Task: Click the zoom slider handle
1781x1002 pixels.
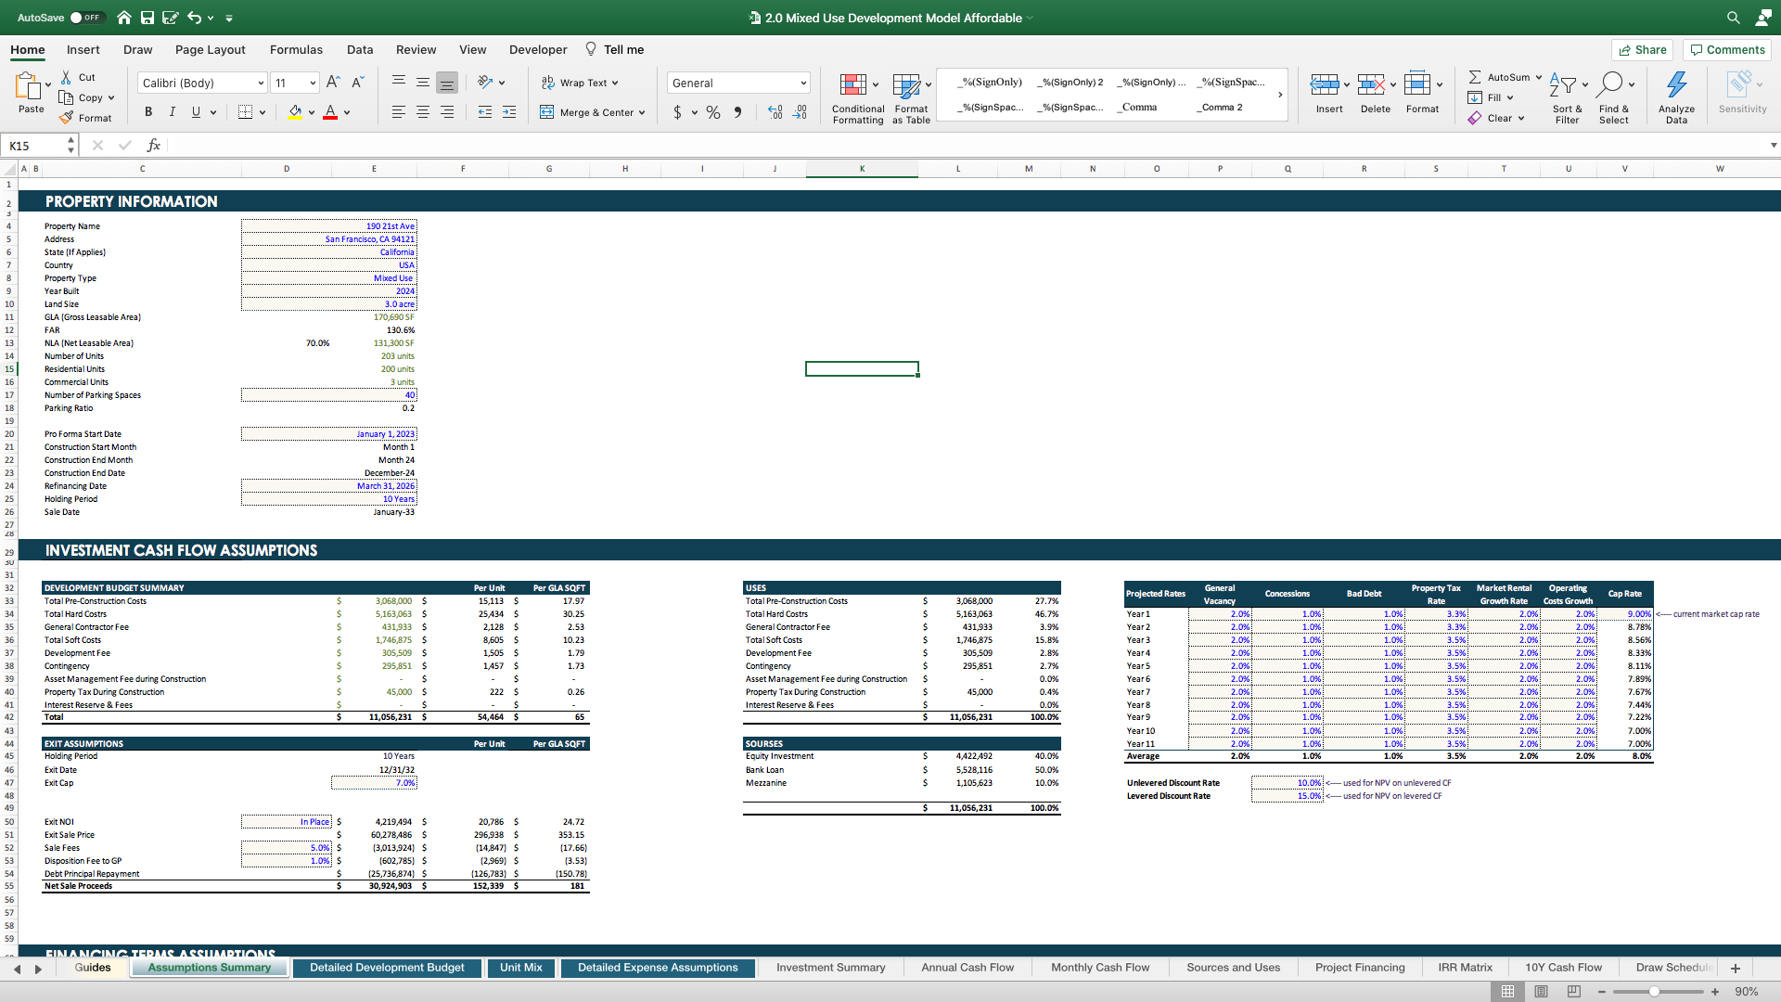Action: pyautogui.click(x=1654, y=992)
